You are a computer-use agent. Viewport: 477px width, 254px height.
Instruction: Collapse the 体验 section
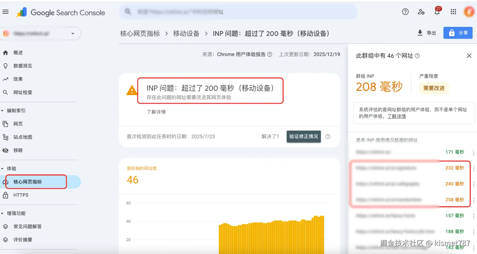coord(9,169)
